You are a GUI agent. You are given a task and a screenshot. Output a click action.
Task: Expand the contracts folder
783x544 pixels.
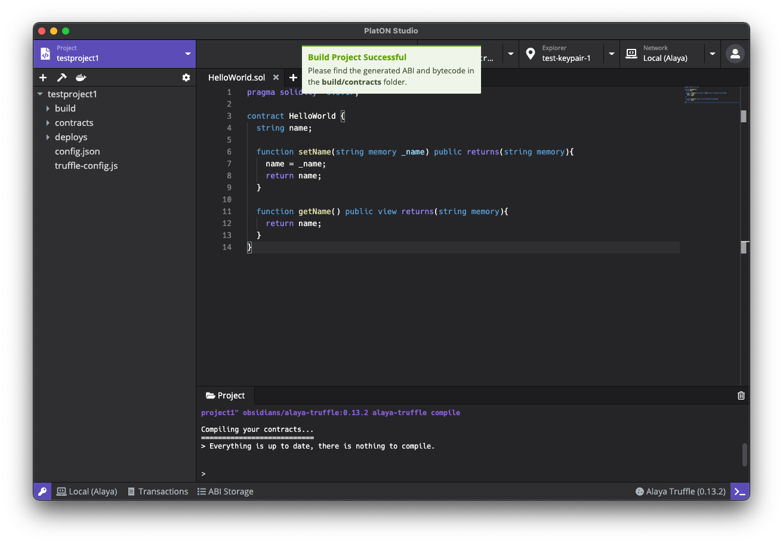(x=48, y=123)
